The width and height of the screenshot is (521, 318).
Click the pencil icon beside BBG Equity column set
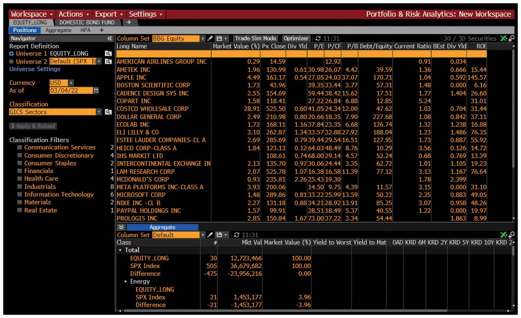211,39
